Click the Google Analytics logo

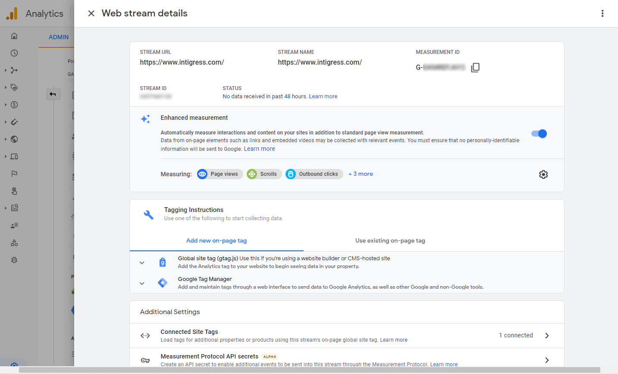pyautogui.click(x=12, y=13)
